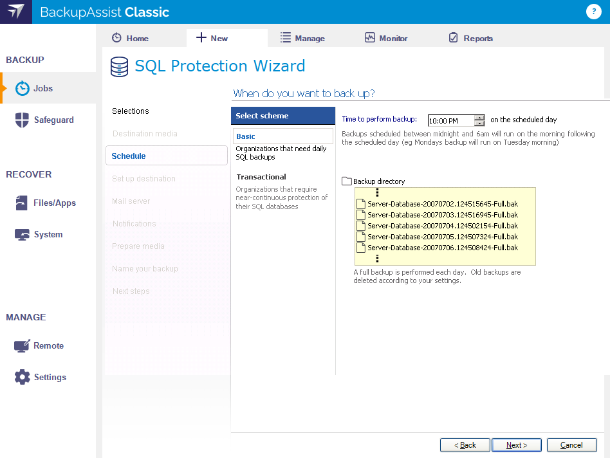This screenshot has width=610, height=458.
Task: Open the Home tab
Action: (131, 38)
